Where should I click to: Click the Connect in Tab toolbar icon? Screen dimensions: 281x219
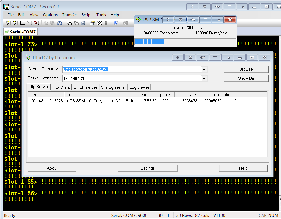[23, 23]
